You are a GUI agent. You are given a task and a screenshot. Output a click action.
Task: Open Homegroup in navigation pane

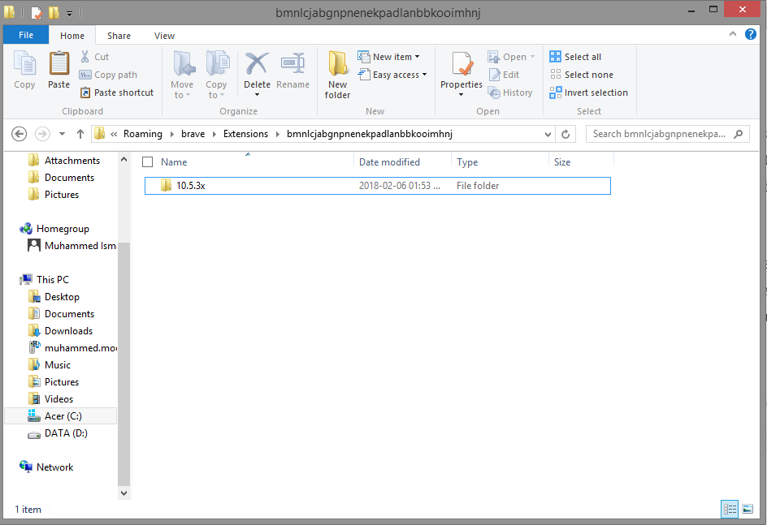point(63,229)
